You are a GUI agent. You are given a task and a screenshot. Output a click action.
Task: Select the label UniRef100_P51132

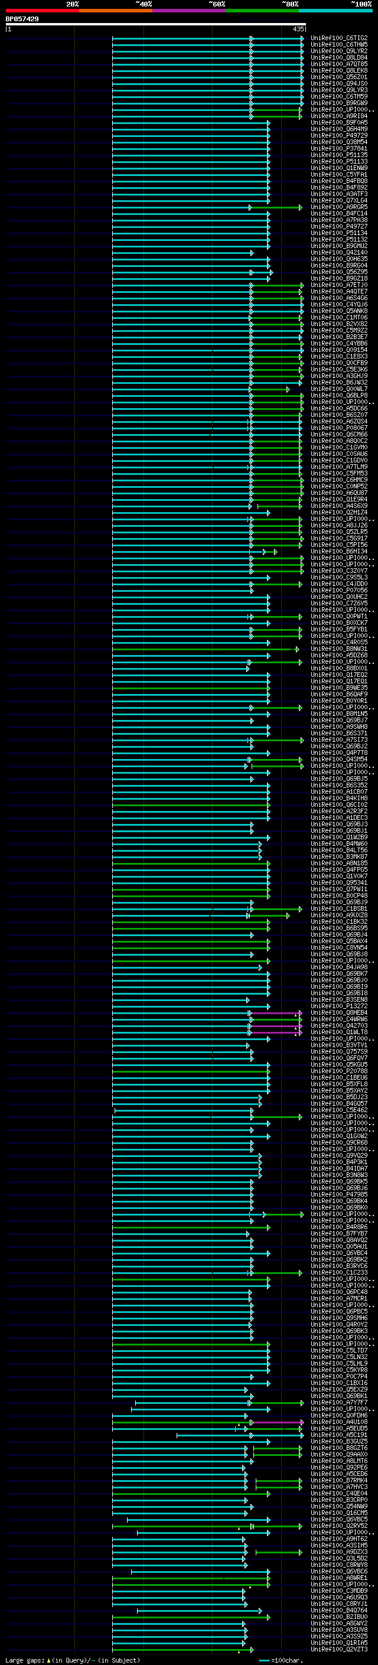pyautogui.click(x=338, y=240)
